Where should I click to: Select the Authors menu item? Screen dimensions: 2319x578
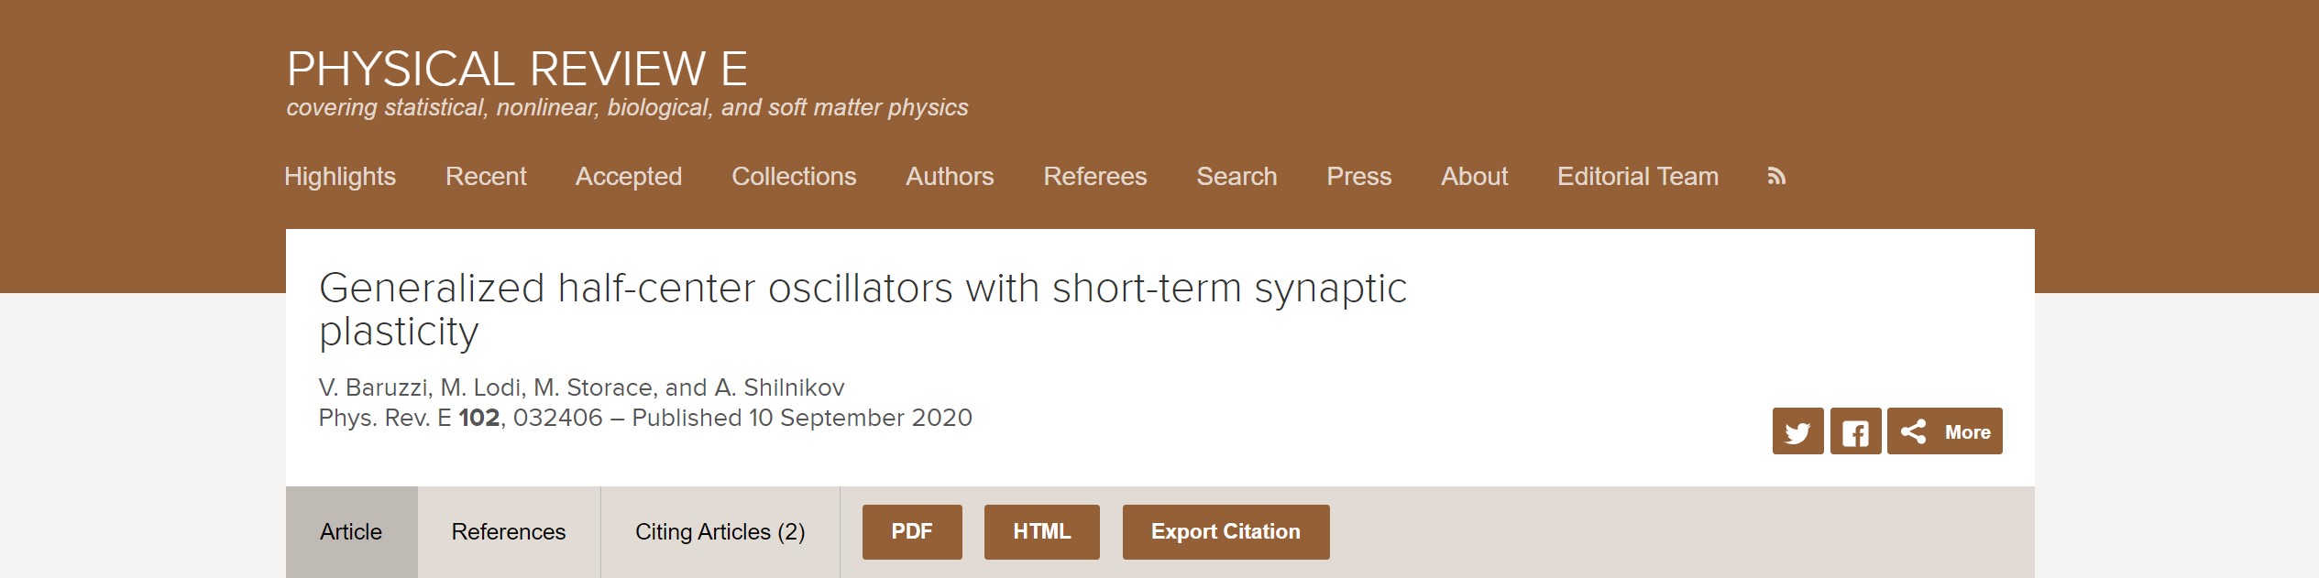pos(950,177)
